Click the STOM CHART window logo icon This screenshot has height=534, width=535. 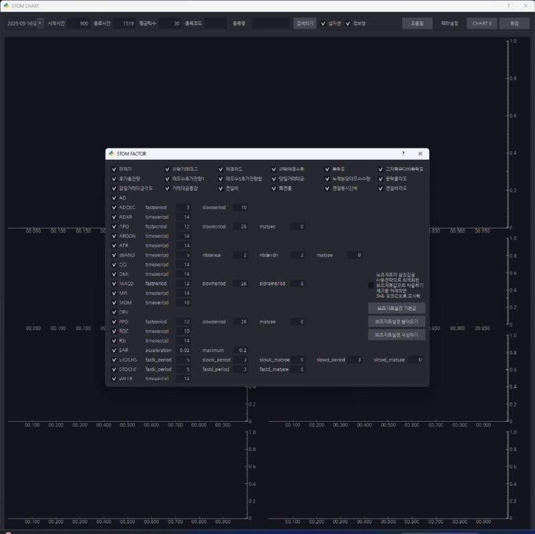[5, 5]
